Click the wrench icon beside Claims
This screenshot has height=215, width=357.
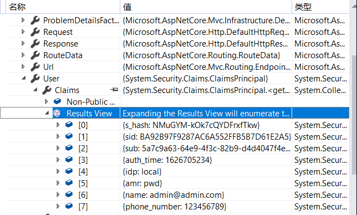coord(47,90)
